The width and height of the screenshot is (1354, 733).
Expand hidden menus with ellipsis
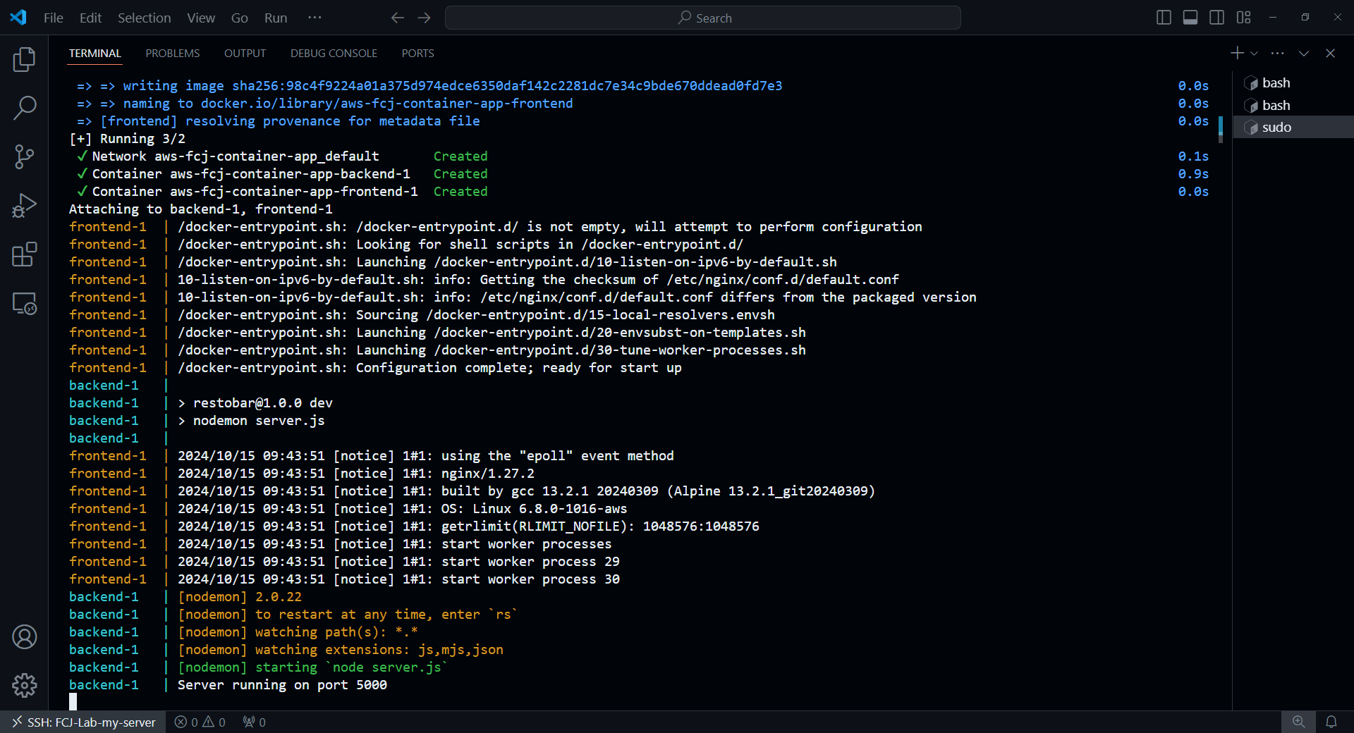pyautogui.click(x=315, y=18)
